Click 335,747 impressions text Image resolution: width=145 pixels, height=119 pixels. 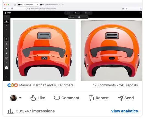click(x=35, y=111)
